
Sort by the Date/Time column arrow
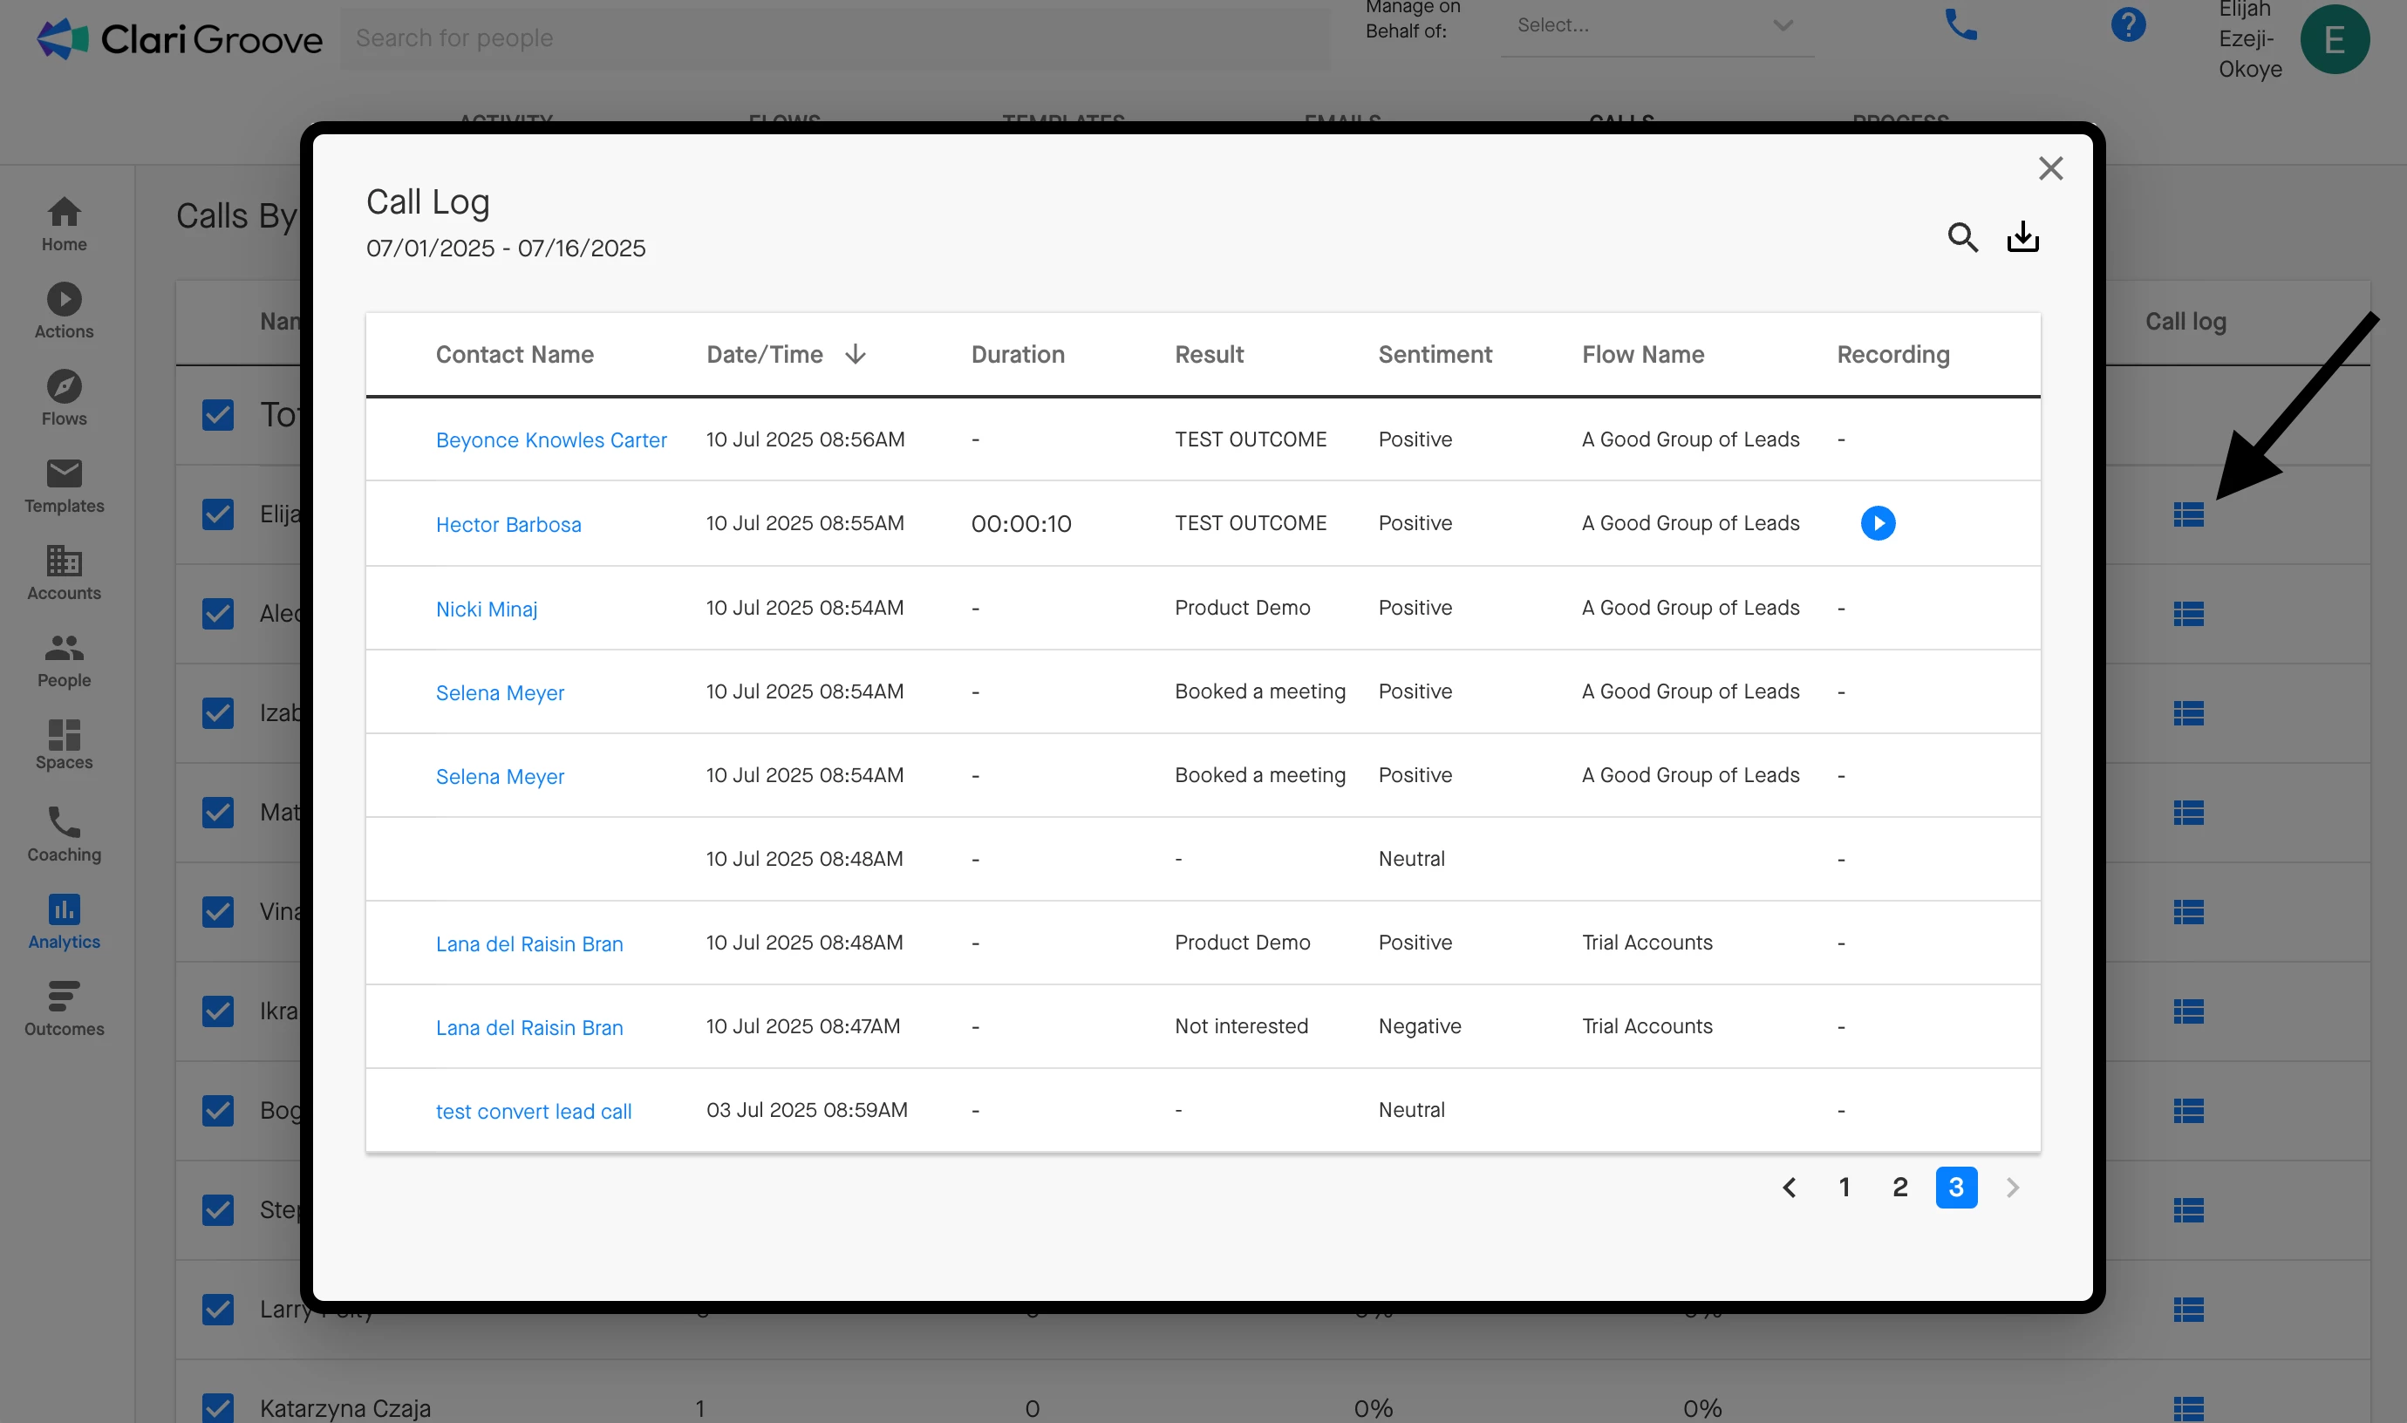pos(856,355)
